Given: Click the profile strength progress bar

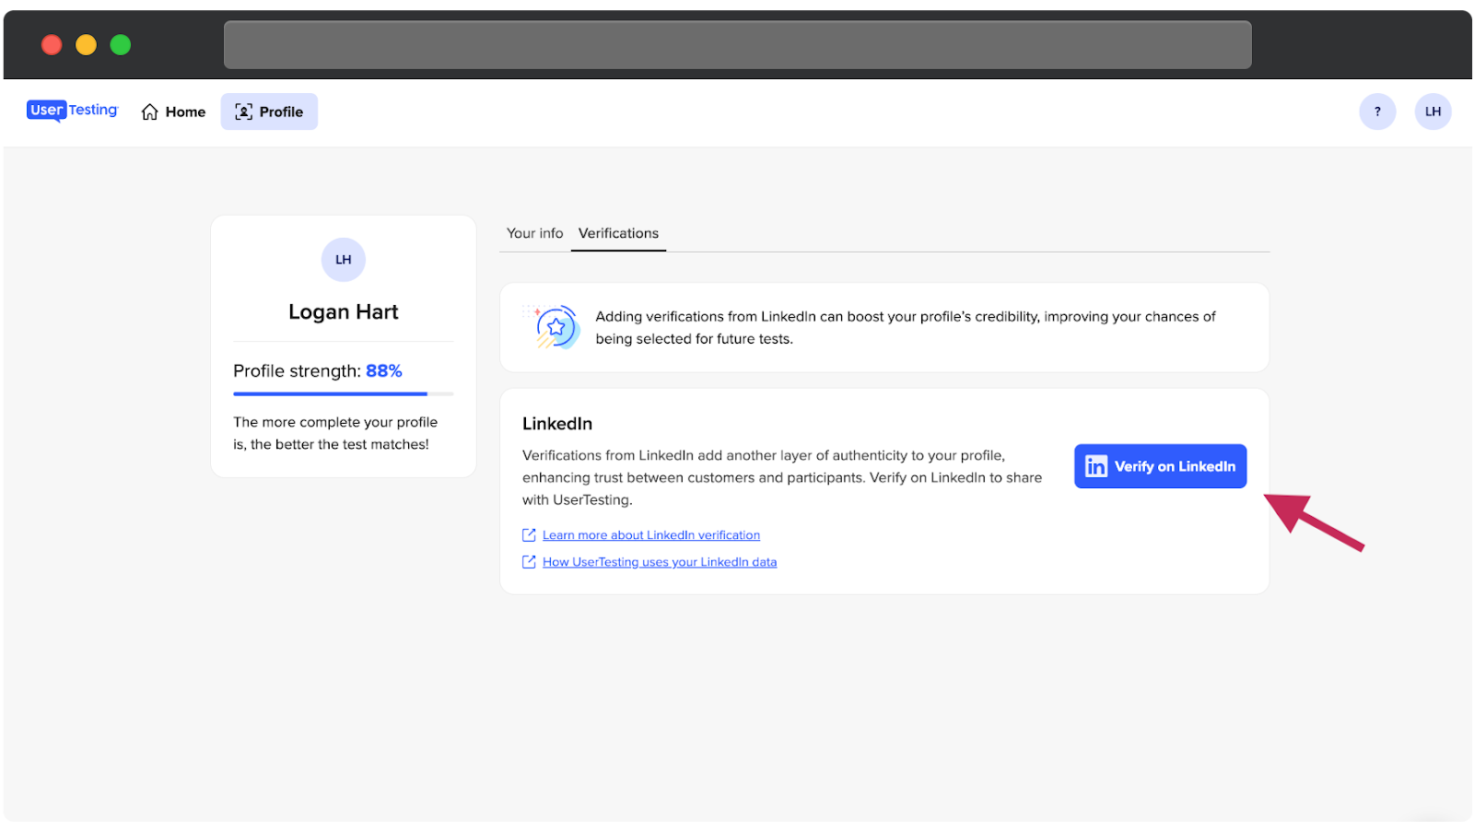Looking at the screenshot, I should [343, 393].
